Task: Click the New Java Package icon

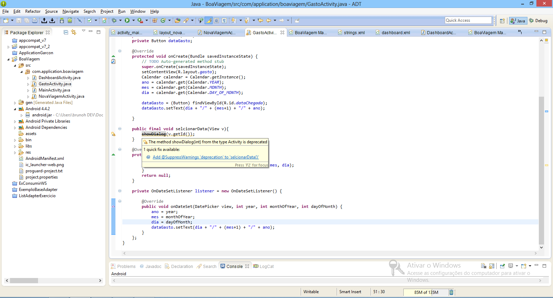Action: 155,20
